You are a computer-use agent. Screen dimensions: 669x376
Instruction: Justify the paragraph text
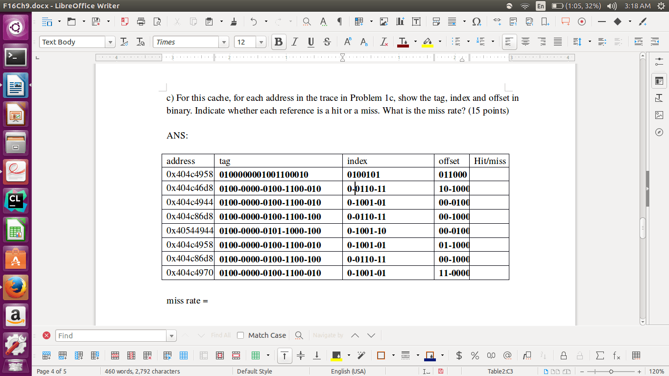pyautogui.click(x=558, y=42)
